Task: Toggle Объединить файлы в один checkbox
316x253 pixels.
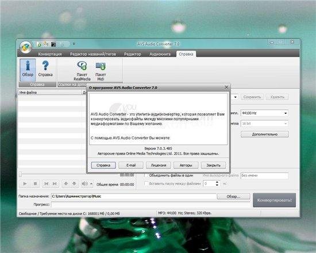Action: point(146,175)
